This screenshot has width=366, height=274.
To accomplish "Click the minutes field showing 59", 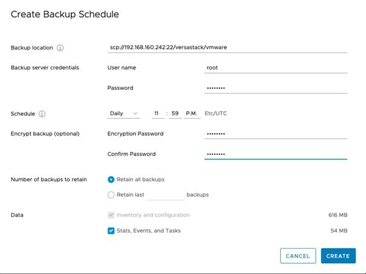I will tap(175, 113).
